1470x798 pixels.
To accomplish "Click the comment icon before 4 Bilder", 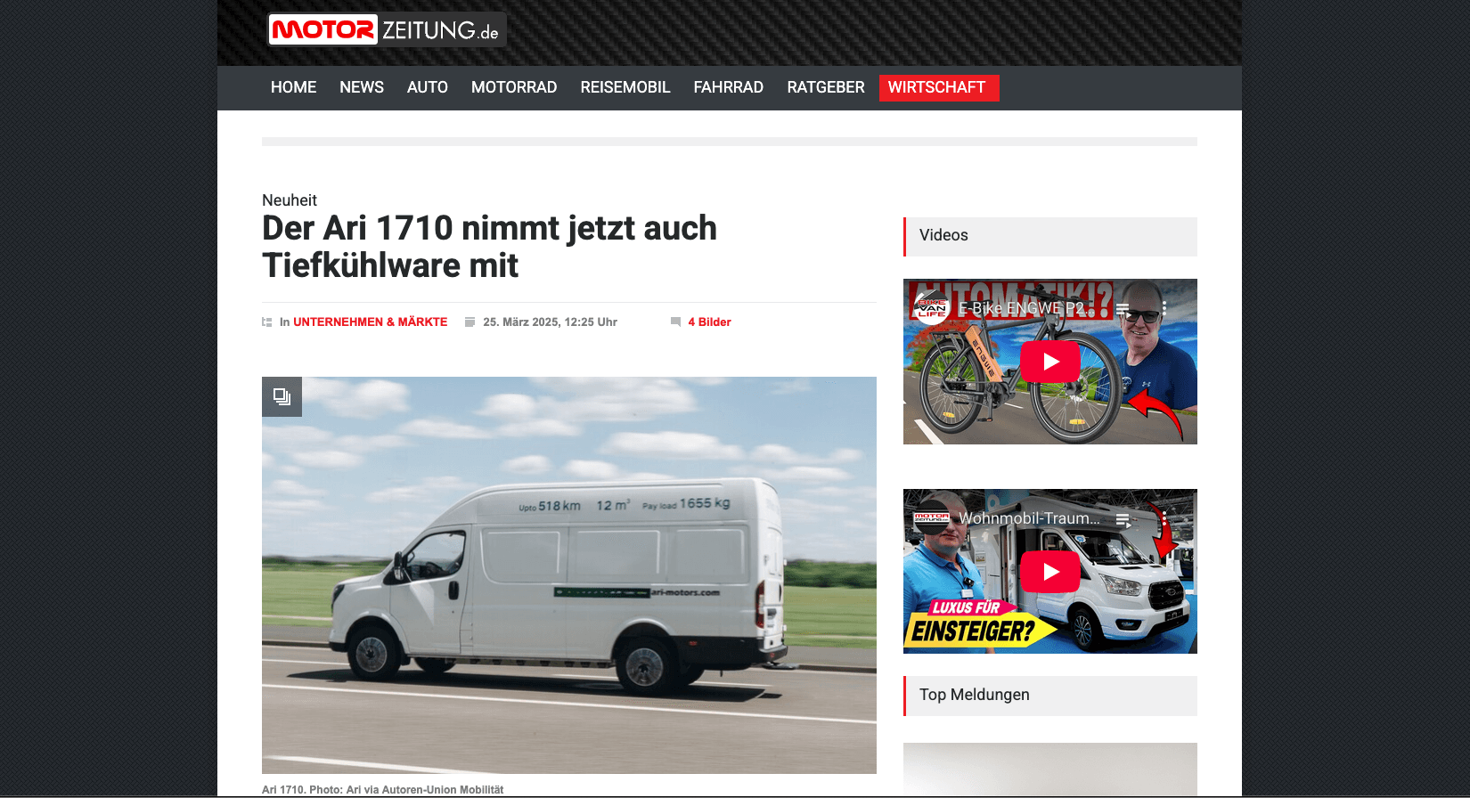I will coord(675,322).
